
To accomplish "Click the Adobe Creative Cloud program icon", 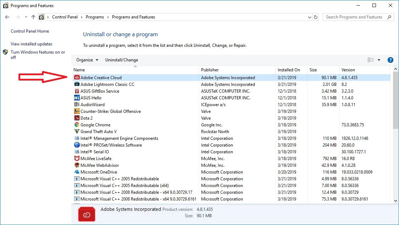I will pos(77,77).
